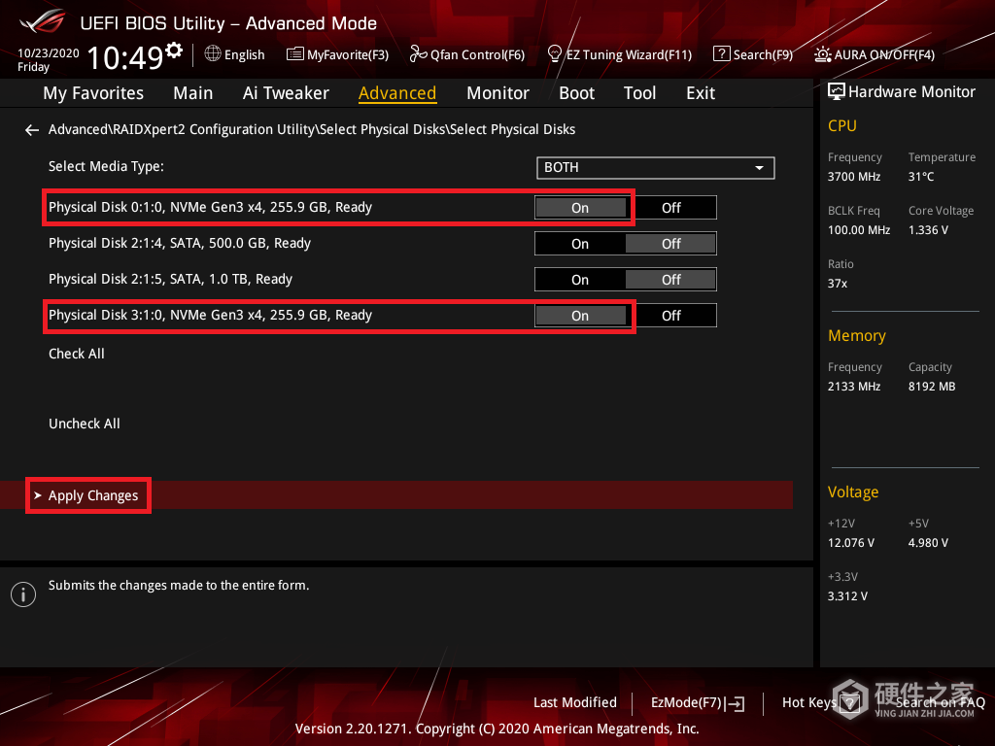The image size is (995, 746).
Task: Click Apply Changes
Action: 93,495
